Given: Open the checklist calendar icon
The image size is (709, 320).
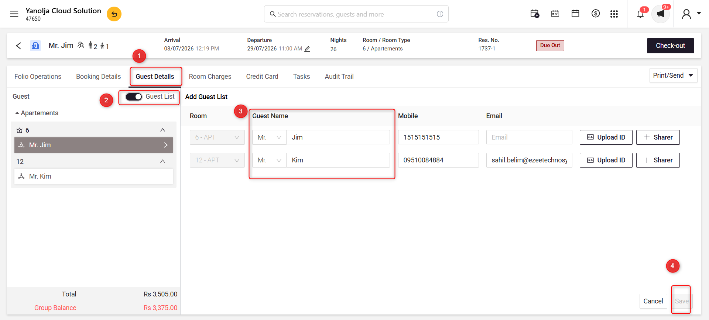Looking at the screenshot, I should [555, 14].
